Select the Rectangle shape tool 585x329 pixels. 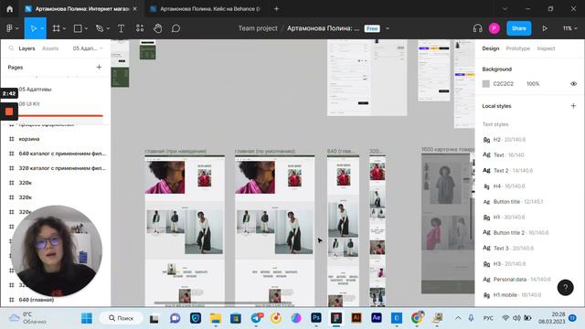click(78, 28)
